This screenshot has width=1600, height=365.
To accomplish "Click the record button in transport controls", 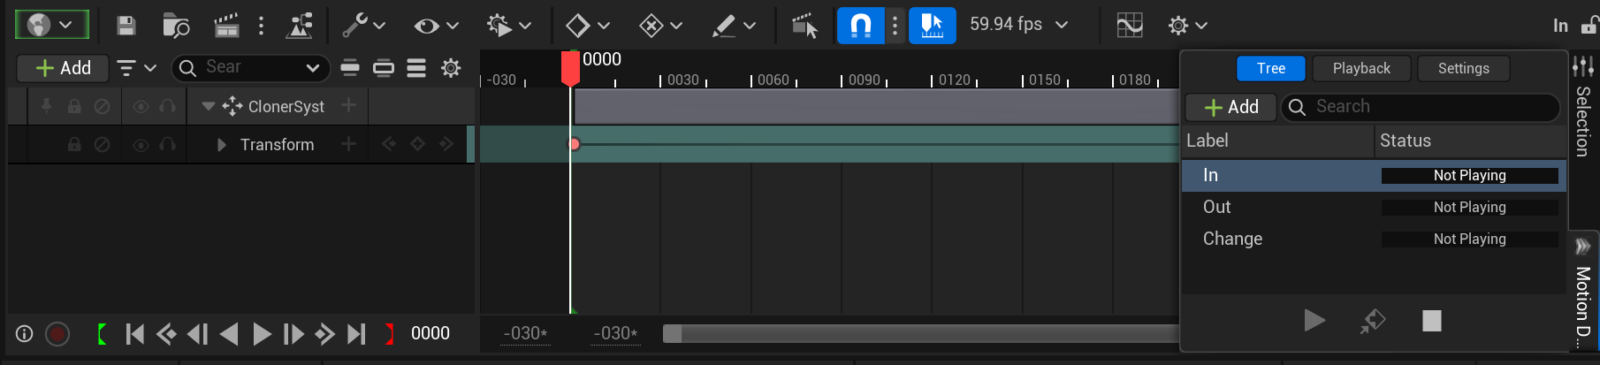I will 57,334.
